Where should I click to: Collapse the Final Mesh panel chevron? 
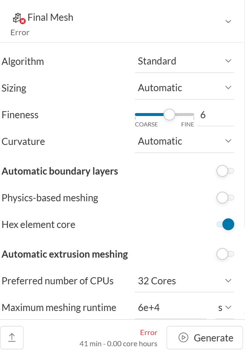coord(228,21)
